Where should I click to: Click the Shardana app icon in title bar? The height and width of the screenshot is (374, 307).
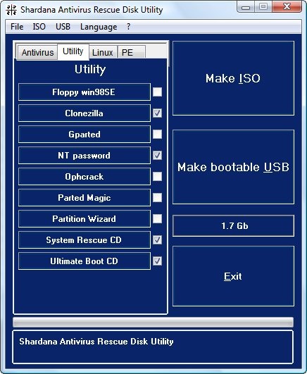[11, 10]
